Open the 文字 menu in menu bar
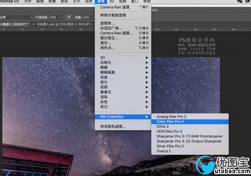Image resolution: width=251 pixels, height=176 pixels. [76, 1]
